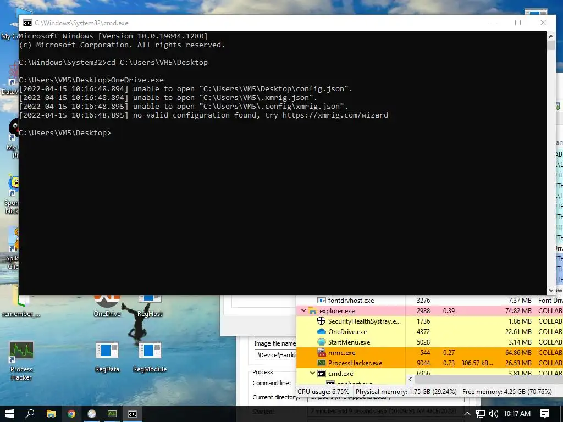Select the fontdrvhost.exe process name
This screenshot has width=563, height=422.
coord(351,301)
